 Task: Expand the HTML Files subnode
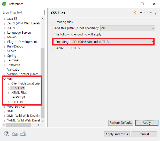tap(9, 93)
